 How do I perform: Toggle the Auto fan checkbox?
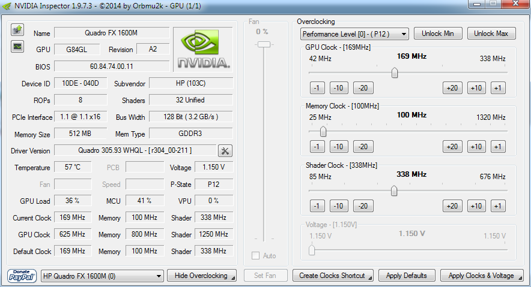(255, 256)
